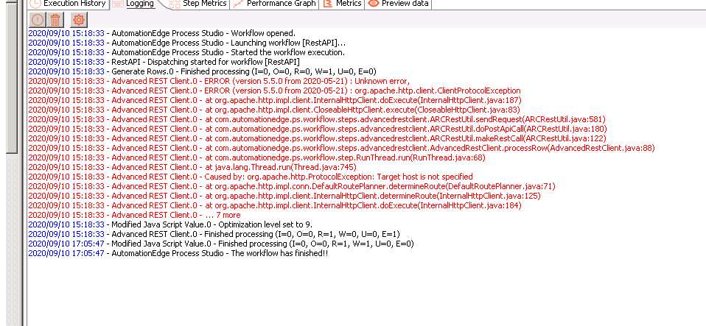Select the AdvancedRestClient.processRow stack line
706x326 pixels.
click(x=341, y=148)
